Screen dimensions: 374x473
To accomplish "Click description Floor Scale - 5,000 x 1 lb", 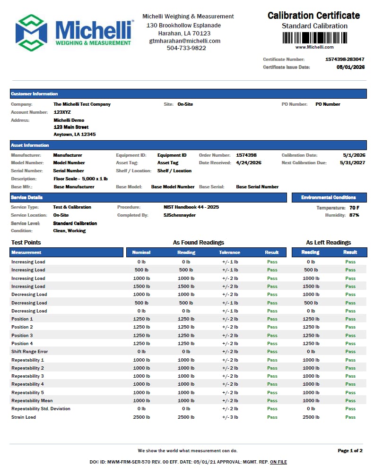I will 81,178.
